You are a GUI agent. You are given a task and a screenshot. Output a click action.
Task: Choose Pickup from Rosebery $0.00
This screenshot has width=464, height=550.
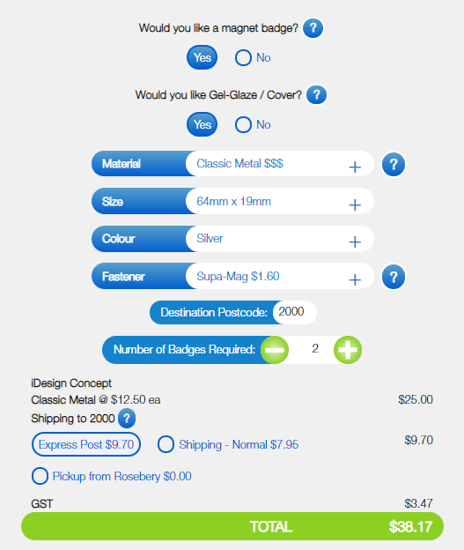[112, 476]
